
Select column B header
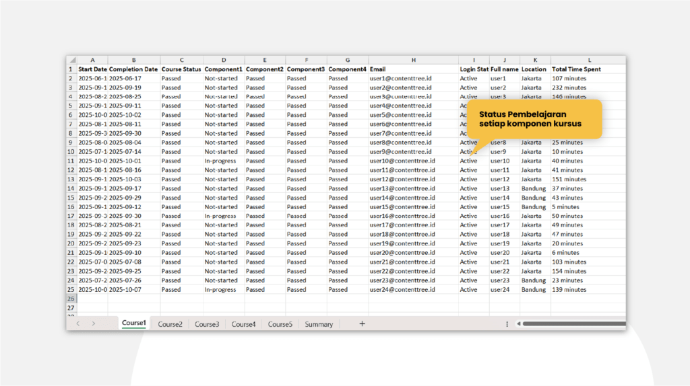[x=134, y=60]
